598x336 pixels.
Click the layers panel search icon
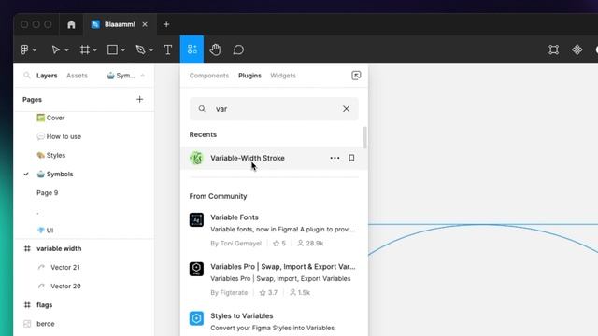[27, 75]
